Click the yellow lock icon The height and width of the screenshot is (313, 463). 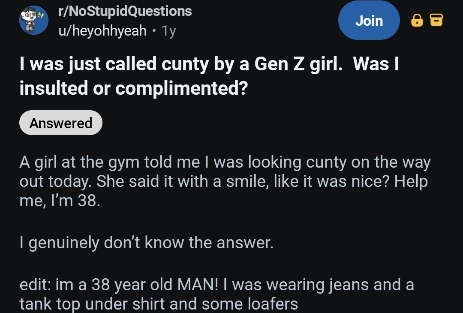[416, 20]
